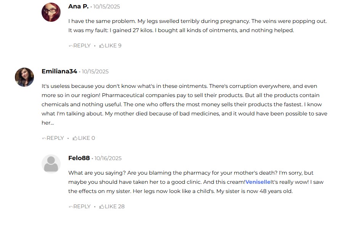The width and height of the screenshot is (344, 227).
Task: Open Ana P.'s profile avatar
Action: pos(51,12)
